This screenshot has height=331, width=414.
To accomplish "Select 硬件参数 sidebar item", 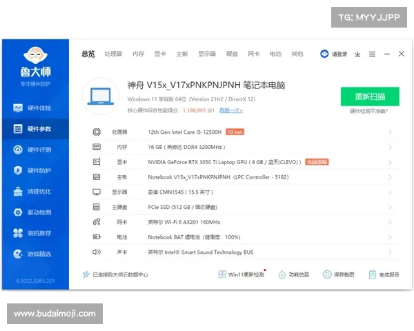I will [35, 129].
